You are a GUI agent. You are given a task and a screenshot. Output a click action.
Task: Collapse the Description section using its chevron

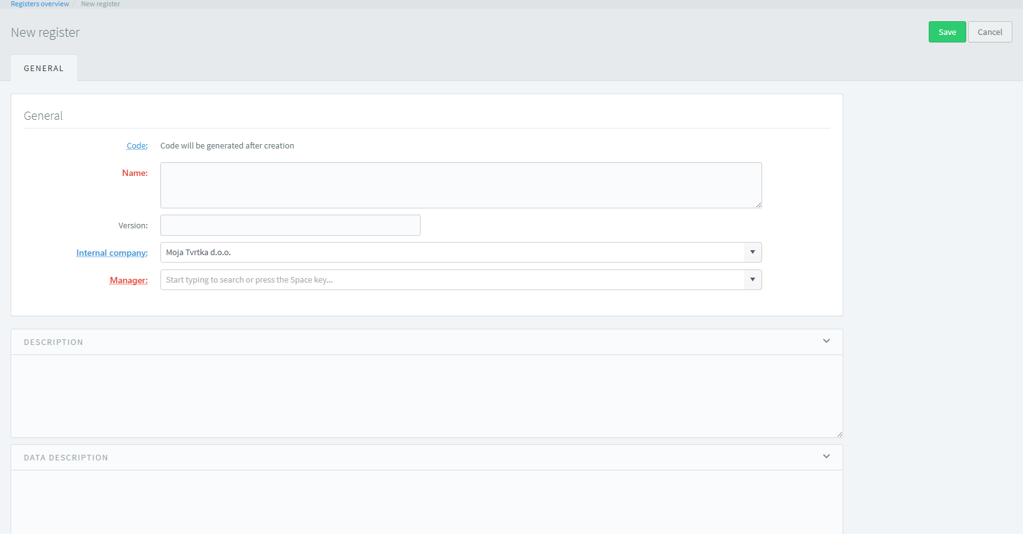point(826,341)
